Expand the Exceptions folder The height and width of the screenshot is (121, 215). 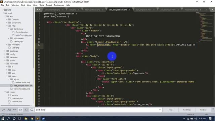[7, 23]
